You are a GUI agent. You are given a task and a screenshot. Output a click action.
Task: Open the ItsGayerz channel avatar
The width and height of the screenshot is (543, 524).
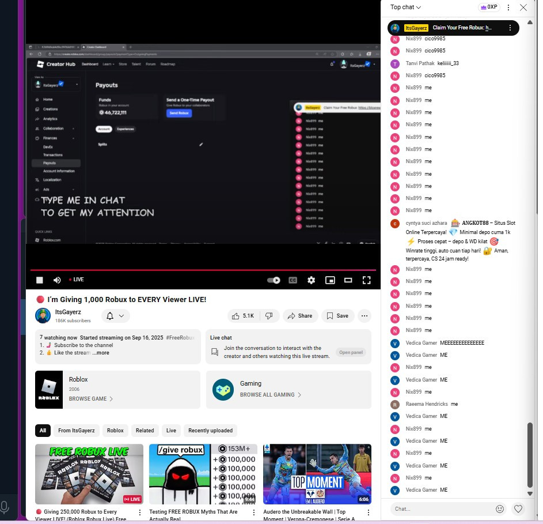coord(43,315)
